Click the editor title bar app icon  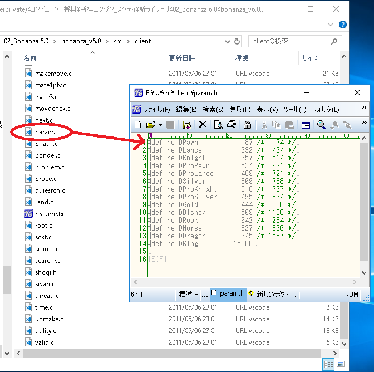click(x=139, y=92)
